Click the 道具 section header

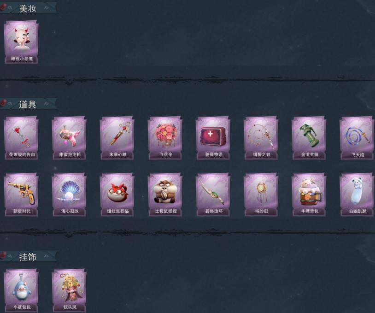[x=28, y=104]
